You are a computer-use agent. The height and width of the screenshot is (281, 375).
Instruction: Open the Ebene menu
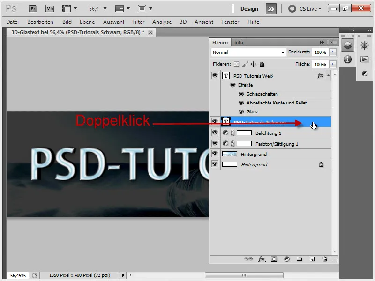point(87,22)
